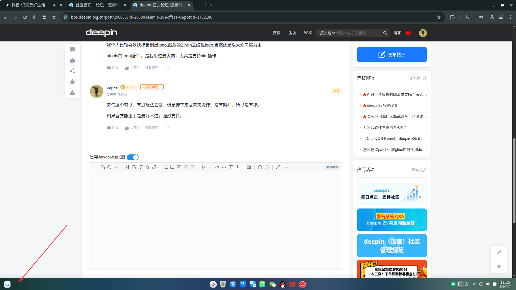This screenshot has width=516, height=290.
Task: Jump to comments via sidebar chat icon
Action: tap(72, 49)
